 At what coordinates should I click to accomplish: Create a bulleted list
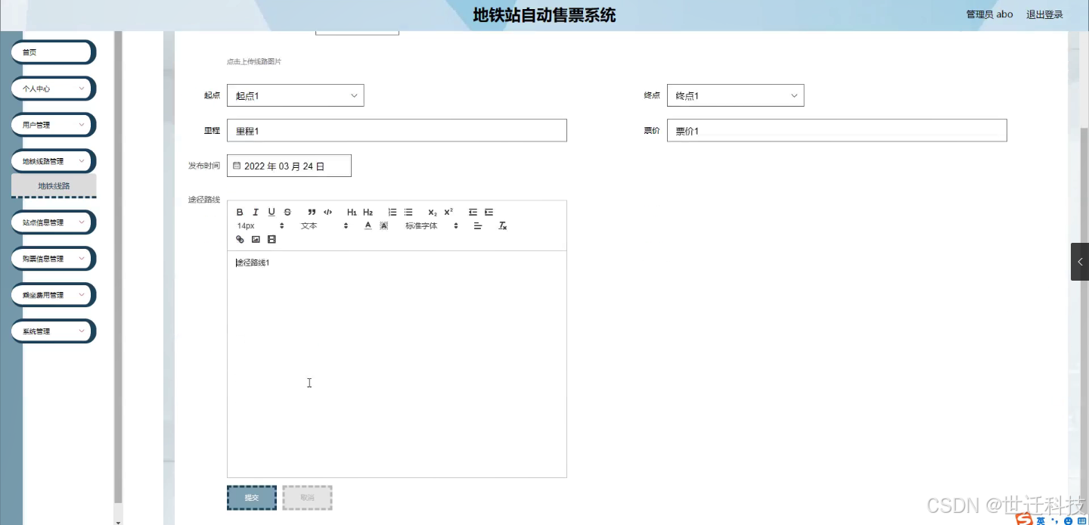click(x=408, y=213)
